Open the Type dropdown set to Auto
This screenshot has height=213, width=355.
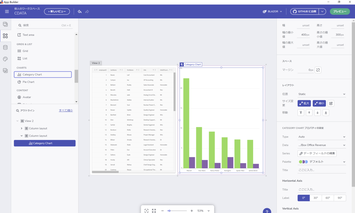(x=322, y=137)
